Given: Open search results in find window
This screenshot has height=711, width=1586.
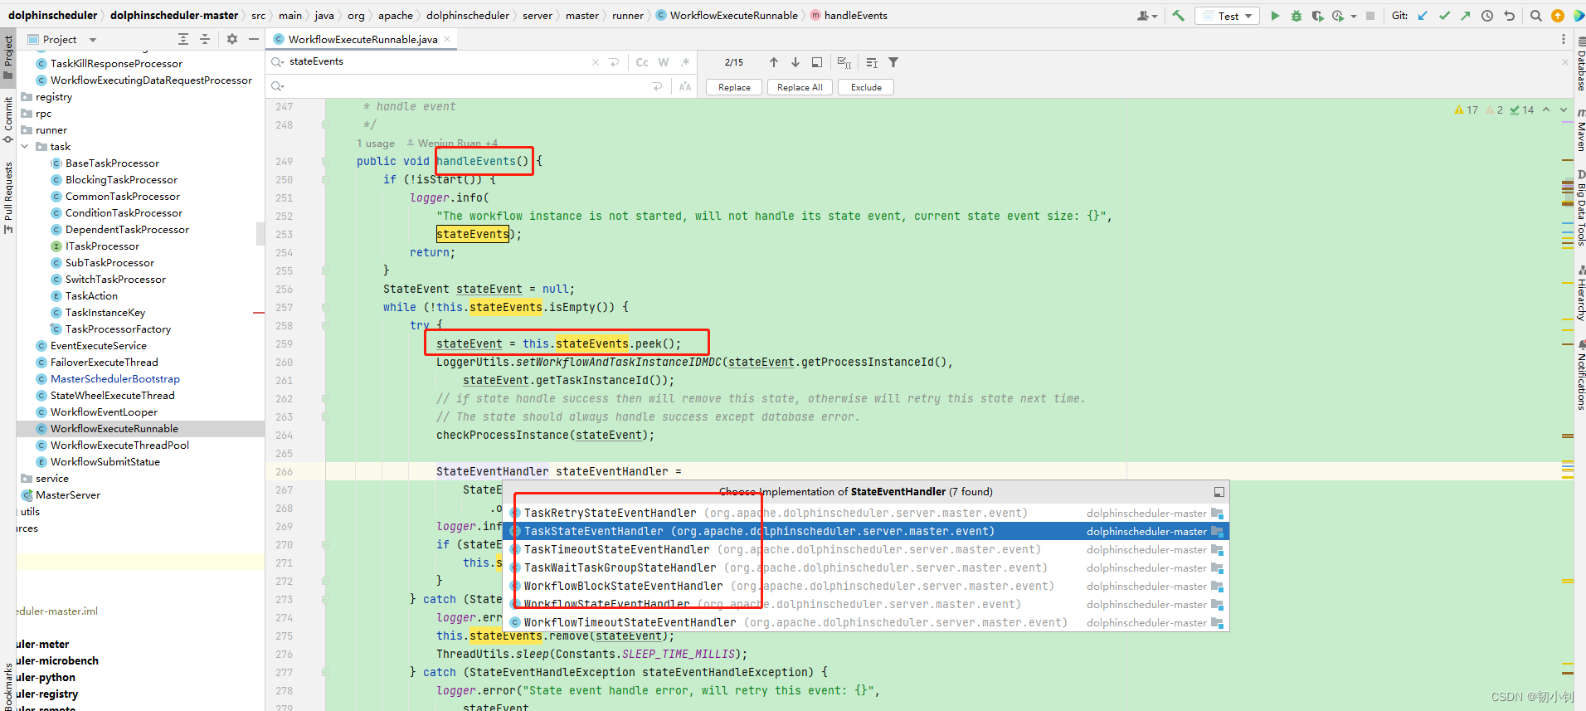Looking at the screenshot, I should point(817,62).
